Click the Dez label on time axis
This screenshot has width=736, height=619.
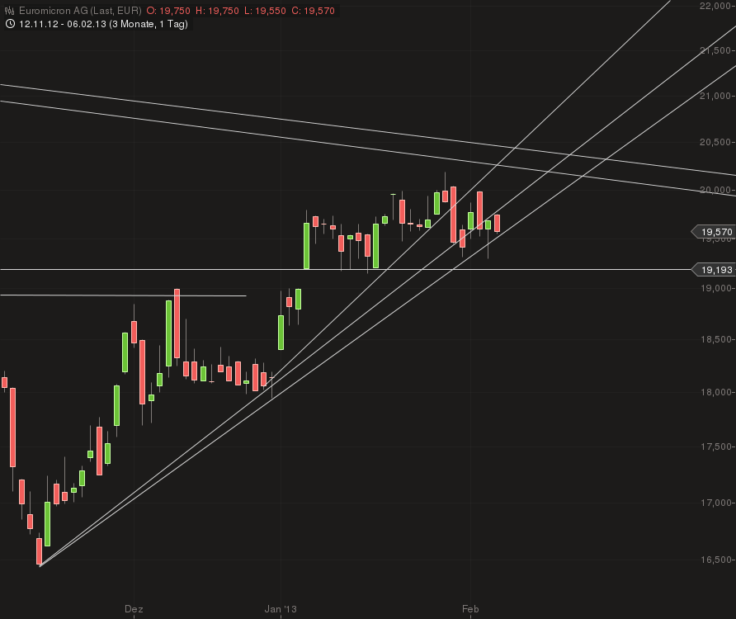coord(134,609)
